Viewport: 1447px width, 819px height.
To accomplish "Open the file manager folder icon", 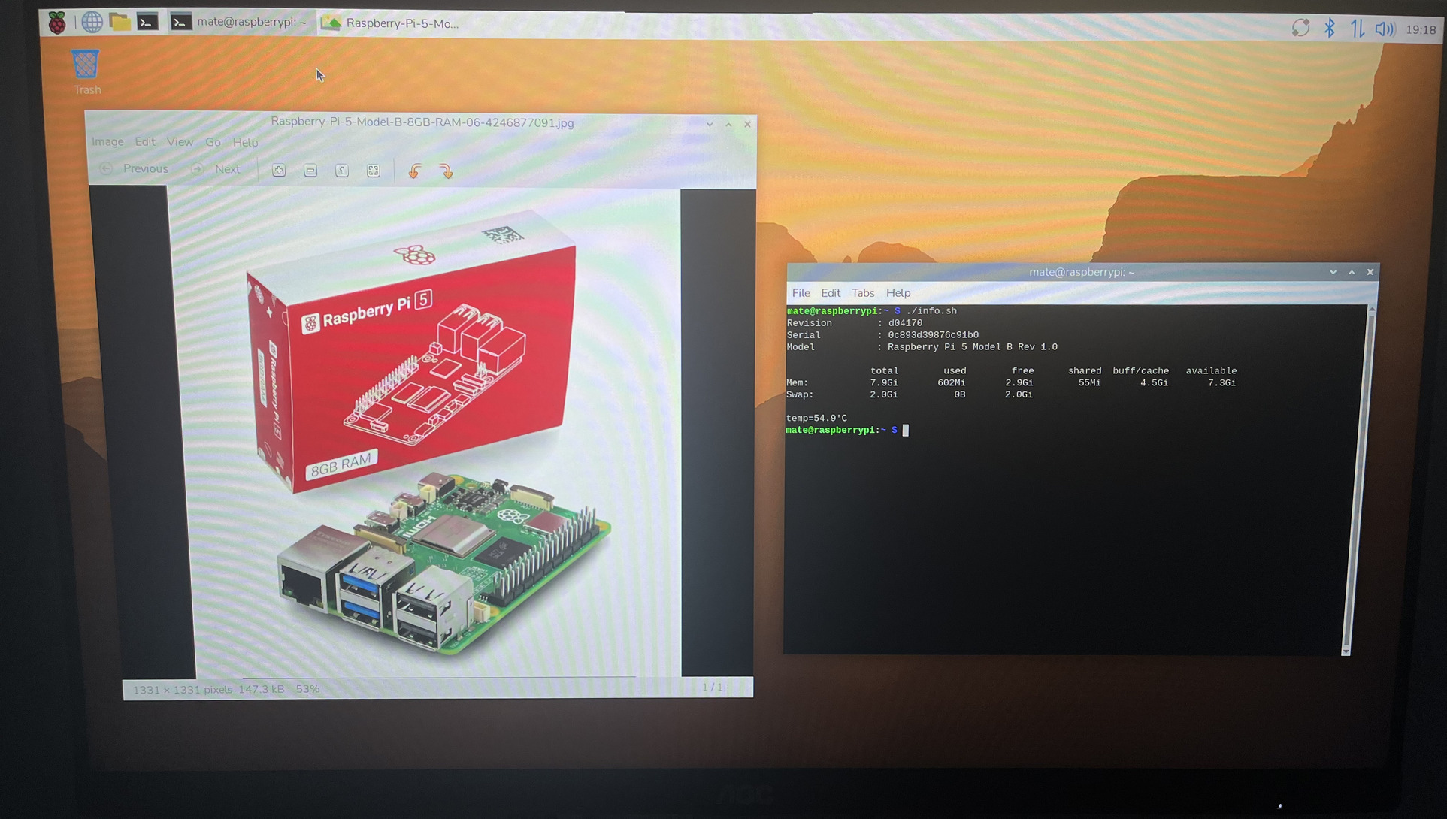I will point(120,23).
